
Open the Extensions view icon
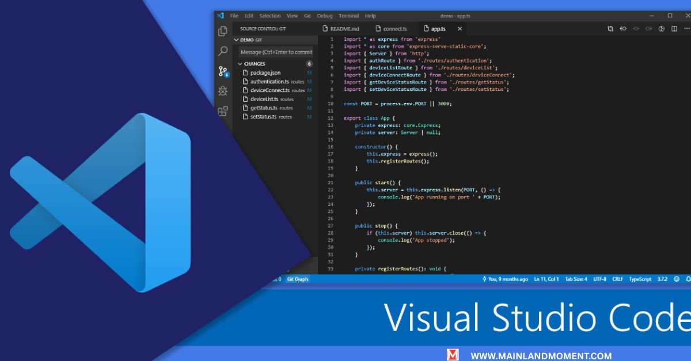point(223,111)
